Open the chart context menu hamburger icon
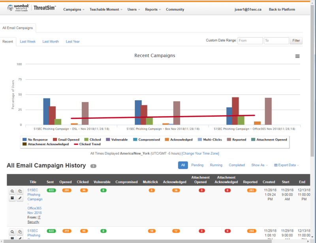316x243 pixels. tap(297, 56)
